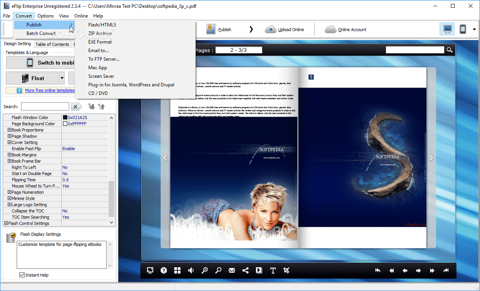Viewport: 480px width, 291px height.
Task: Collapse all settings tree icon
Action: click(102, 106)
